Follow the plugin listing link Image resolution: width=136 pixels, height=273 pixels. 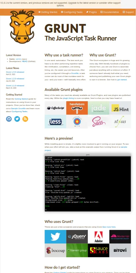coord(68,99)
